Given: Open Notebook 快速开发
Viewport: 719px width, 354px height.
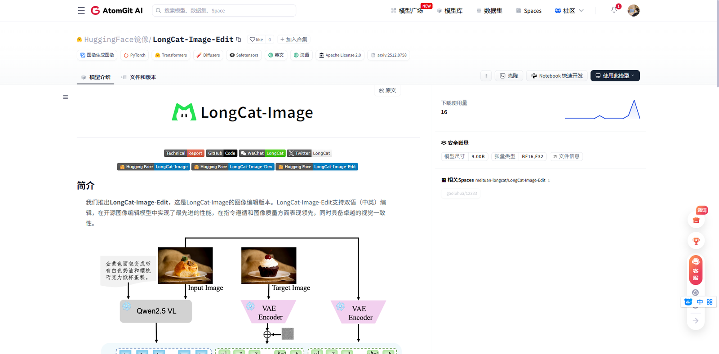Looking at the screenshot, I should 557,76.
